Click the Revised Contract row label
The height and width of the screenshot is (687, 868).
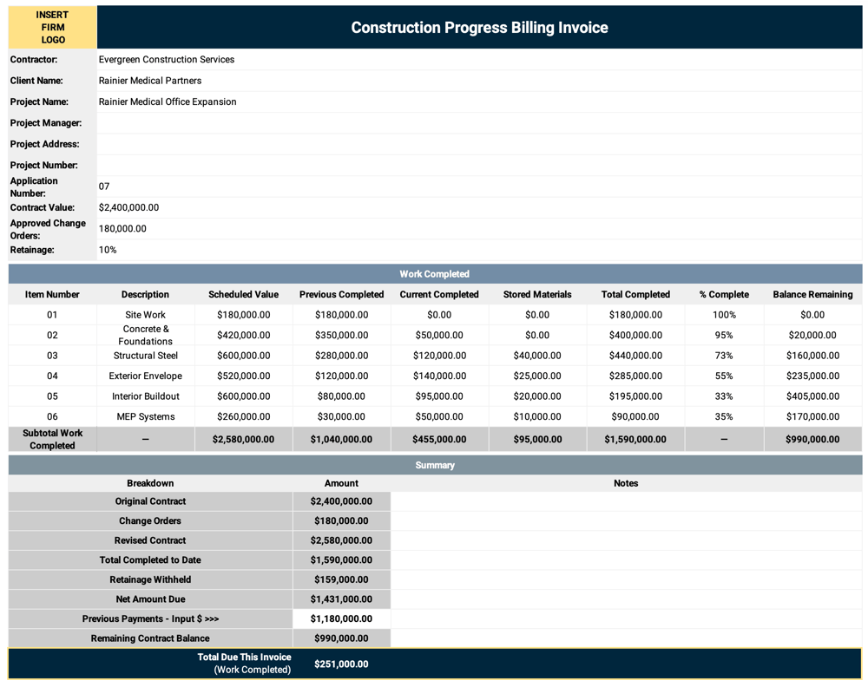tap(150, 540)
